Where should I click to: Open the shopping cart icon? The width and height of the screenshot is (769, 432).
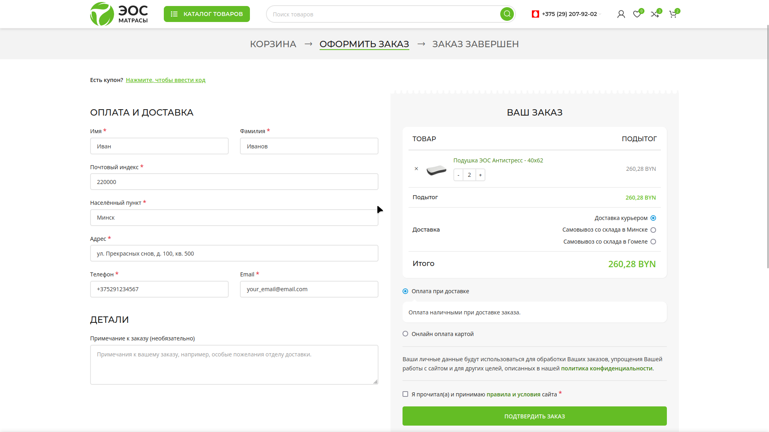(x=672, y=14)
